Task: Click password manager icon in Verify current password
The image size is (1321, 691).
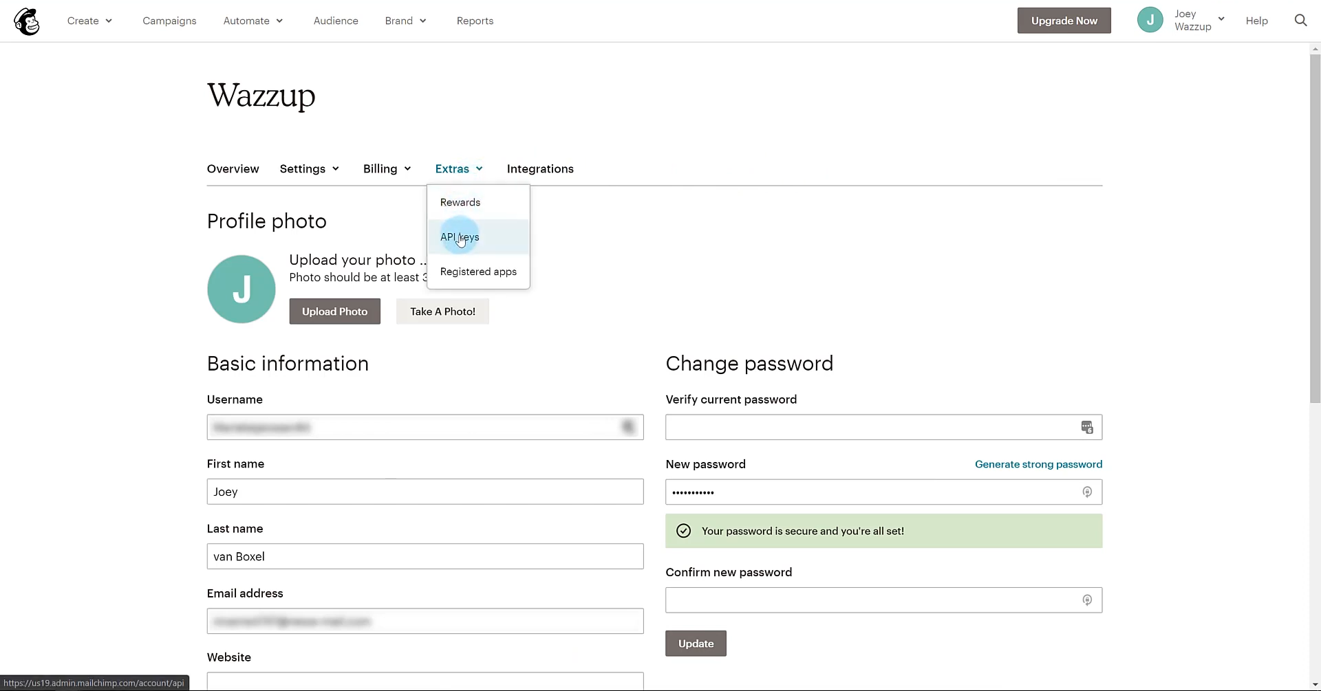Action: coord(1087,428)
